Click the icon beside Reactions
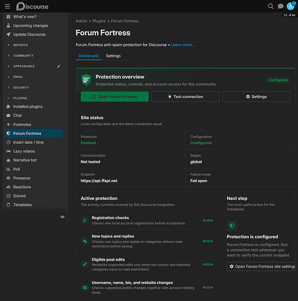This screenshot has width=298, height=301. (x=8, y=187)
